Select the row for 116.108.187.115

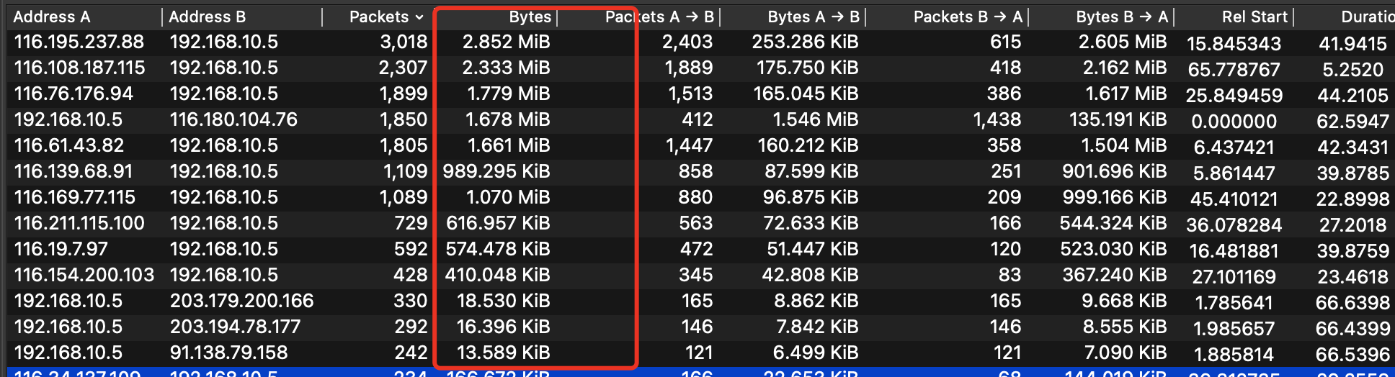(x=80, y=68)
